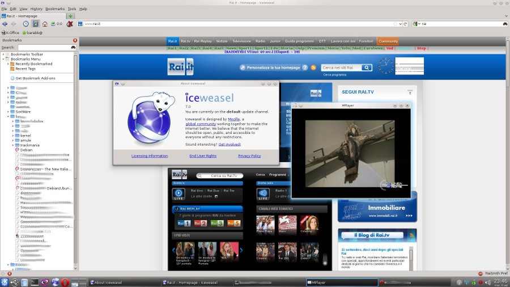510x287 pixels.
Task: Open the K-Office bookmark toolbar item
Action: (x=10, y=32)
